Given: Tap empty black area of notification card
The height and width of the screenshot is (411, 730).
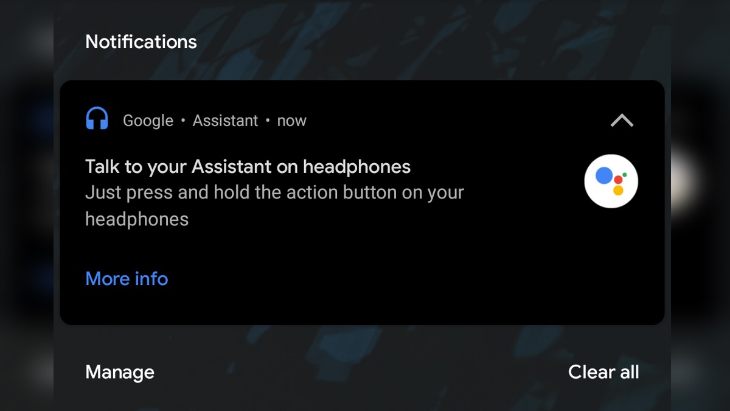Looking at the screenshot, I should tap(395, 280).
